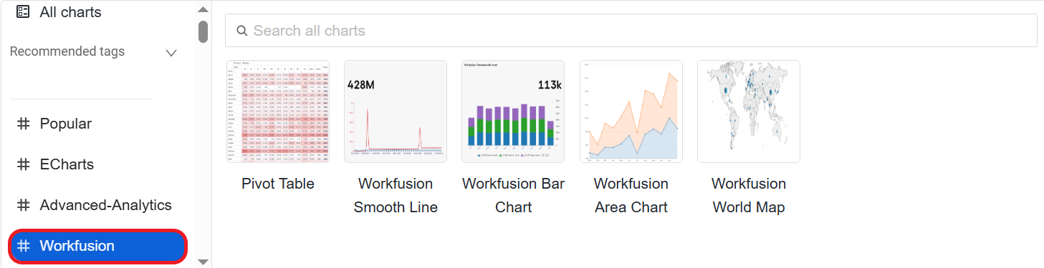This screenshot has width=1044, height=268.
Task: Click the All charts list icon
Action: (x=23, y=11)
